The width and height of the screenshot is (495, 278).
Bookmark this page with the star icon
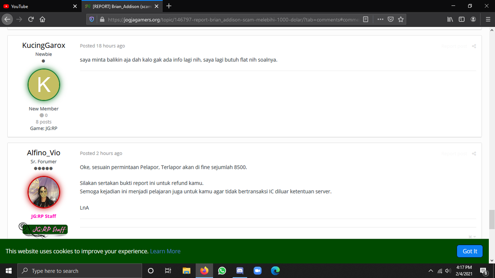401,19
